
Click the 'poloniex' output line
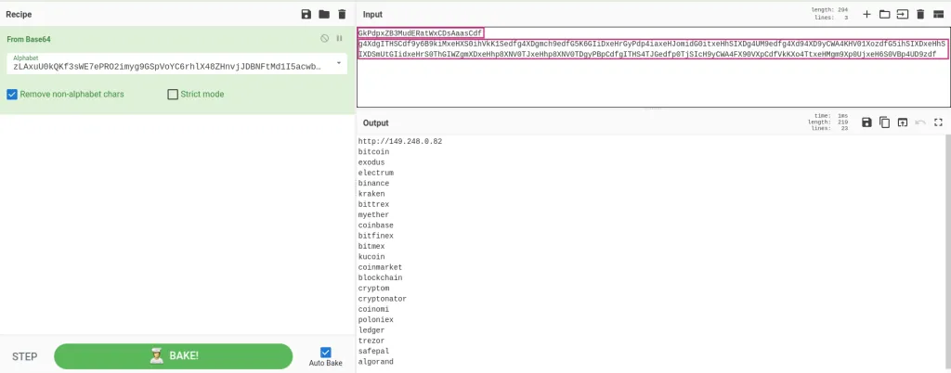376,320
